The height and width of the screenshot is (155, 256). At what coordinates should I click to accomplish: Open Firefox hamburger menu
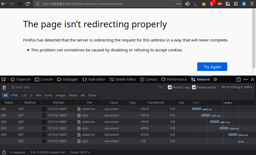(252, 4)
